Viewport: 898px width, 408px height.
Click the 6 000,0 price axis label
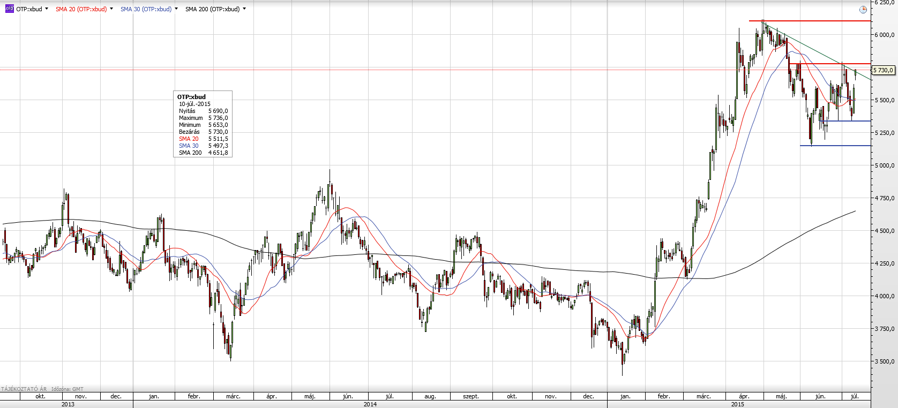pos(885,35)
